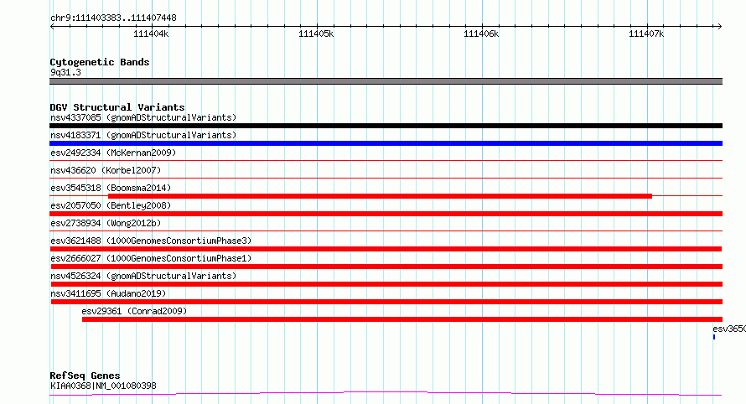
Task: Click the esv2057050 Bentley2008 red bar
Action: click(x=386, y=214)
